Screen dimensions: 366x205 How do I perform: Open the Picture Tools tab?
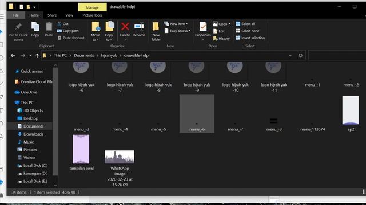coord(92,15)
